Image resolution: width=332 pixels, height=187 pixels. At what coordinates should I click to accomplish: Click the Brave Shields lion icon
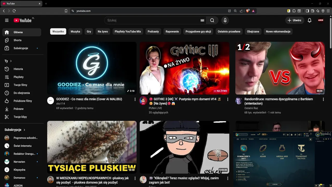[x=247, y=11]
